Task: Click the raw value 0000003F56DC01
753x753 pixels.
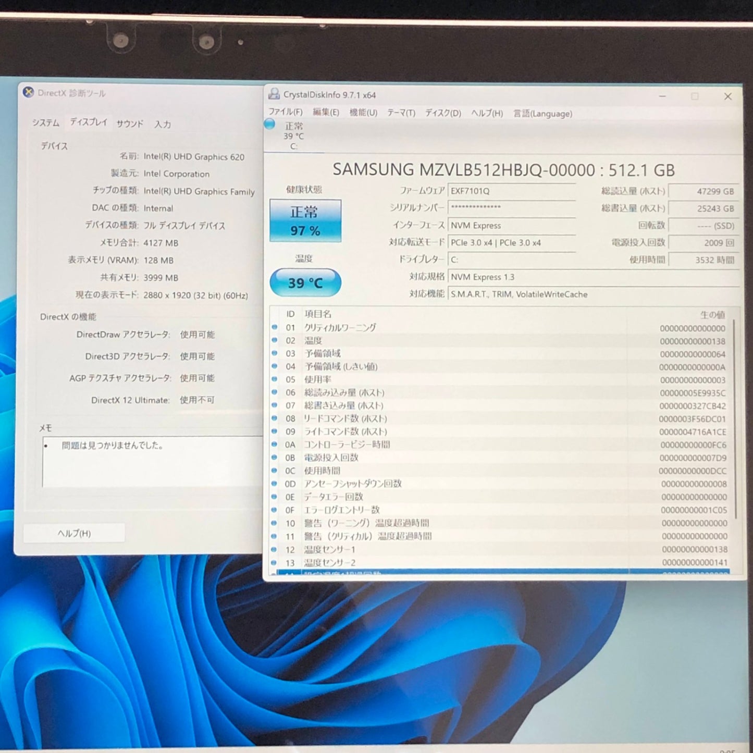Action: 692,419
